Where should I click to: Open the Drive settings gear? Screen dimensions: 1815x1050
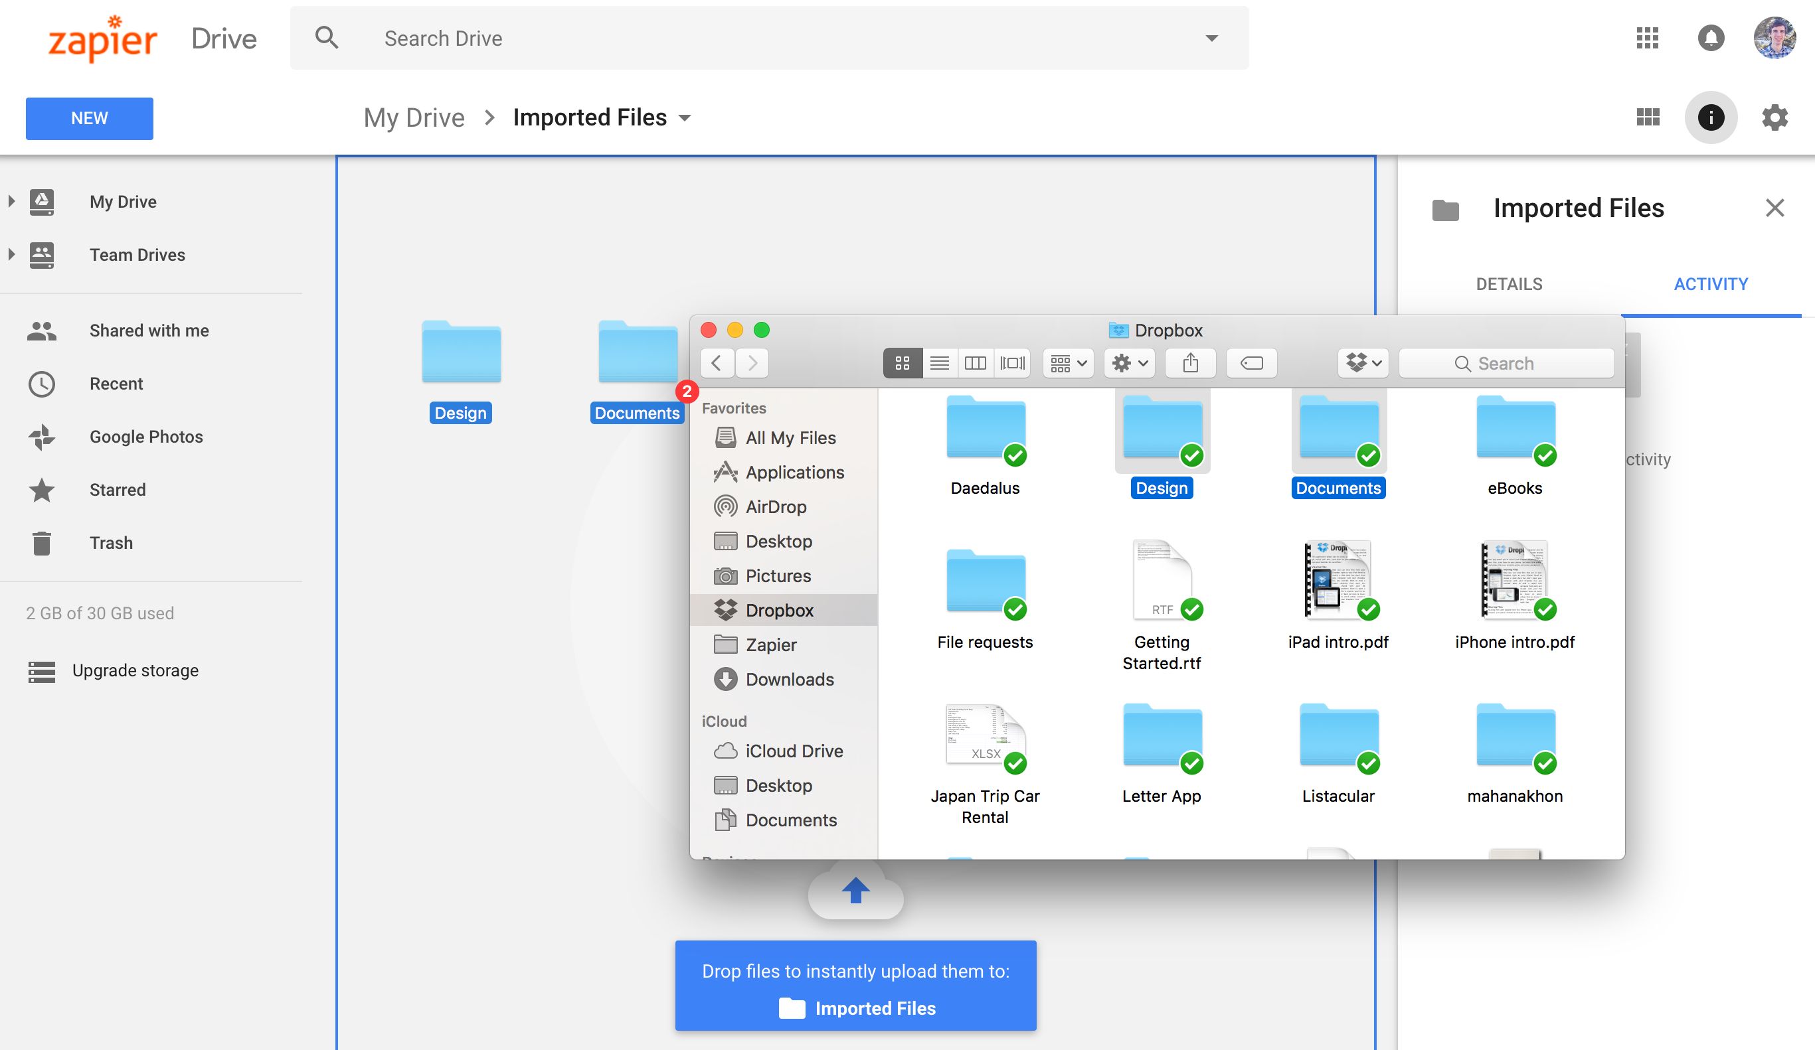pos(1774,117)
